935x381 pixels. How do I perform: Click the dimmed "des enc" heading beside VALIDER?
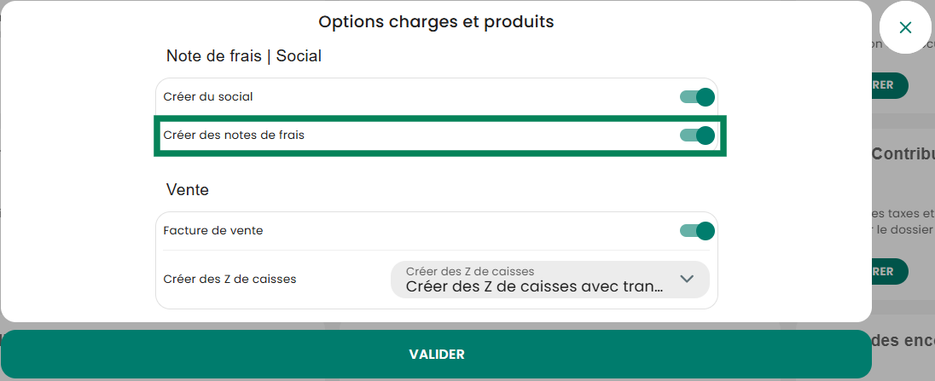click(x=903, y=341)
